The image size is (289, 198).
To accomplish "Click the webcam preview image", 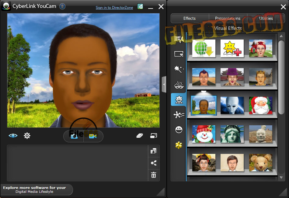I will coord(83,70).
